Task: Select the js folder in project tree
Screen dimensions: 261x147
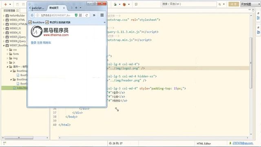Action: (14, 62)
